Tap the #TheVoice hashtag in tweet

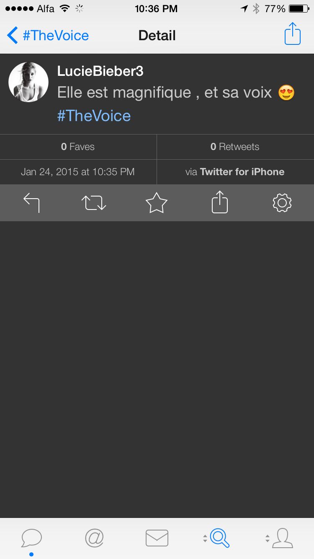(x=94, y=116)
